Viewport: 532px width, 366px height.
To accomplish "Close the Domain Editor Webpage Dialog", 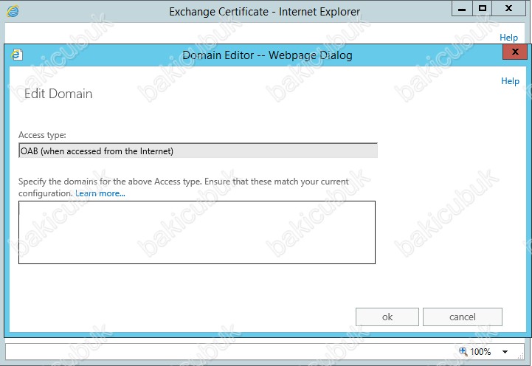I will 515,52.
